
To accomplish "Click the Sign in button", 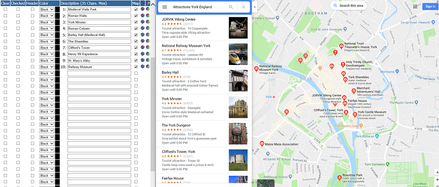I will pos(430,7).
